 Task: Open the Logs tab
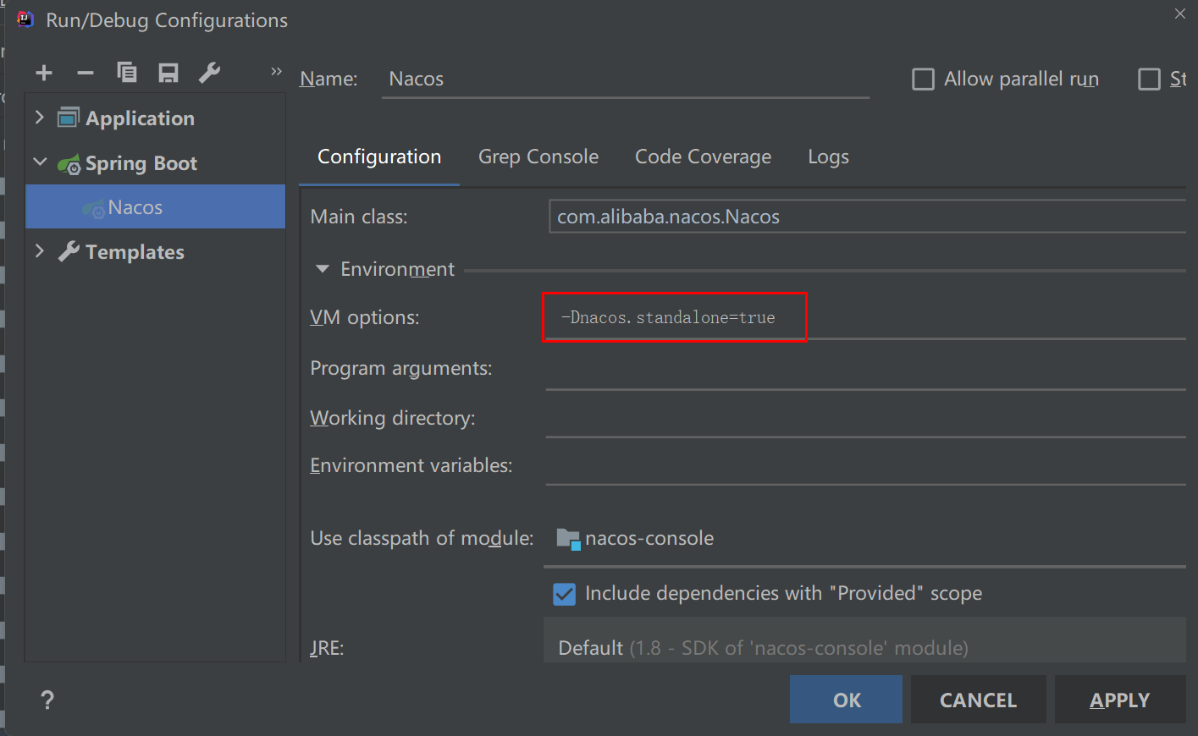829,157
